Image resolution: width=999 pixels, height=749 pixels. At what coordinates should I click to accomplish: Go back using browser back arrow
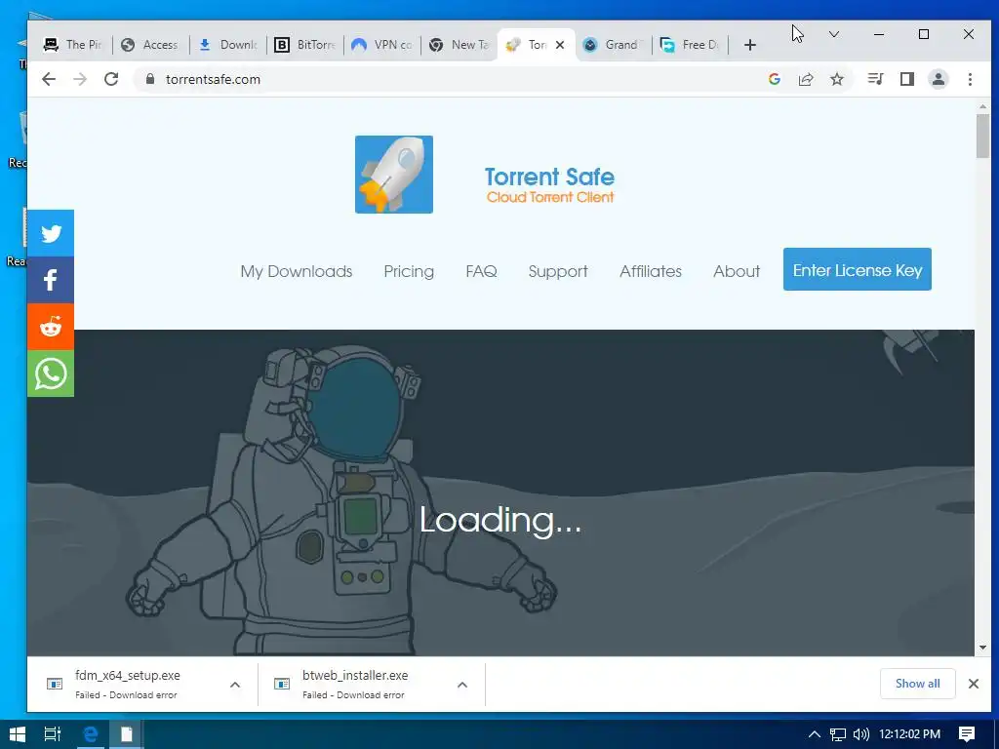pos(49,79)
